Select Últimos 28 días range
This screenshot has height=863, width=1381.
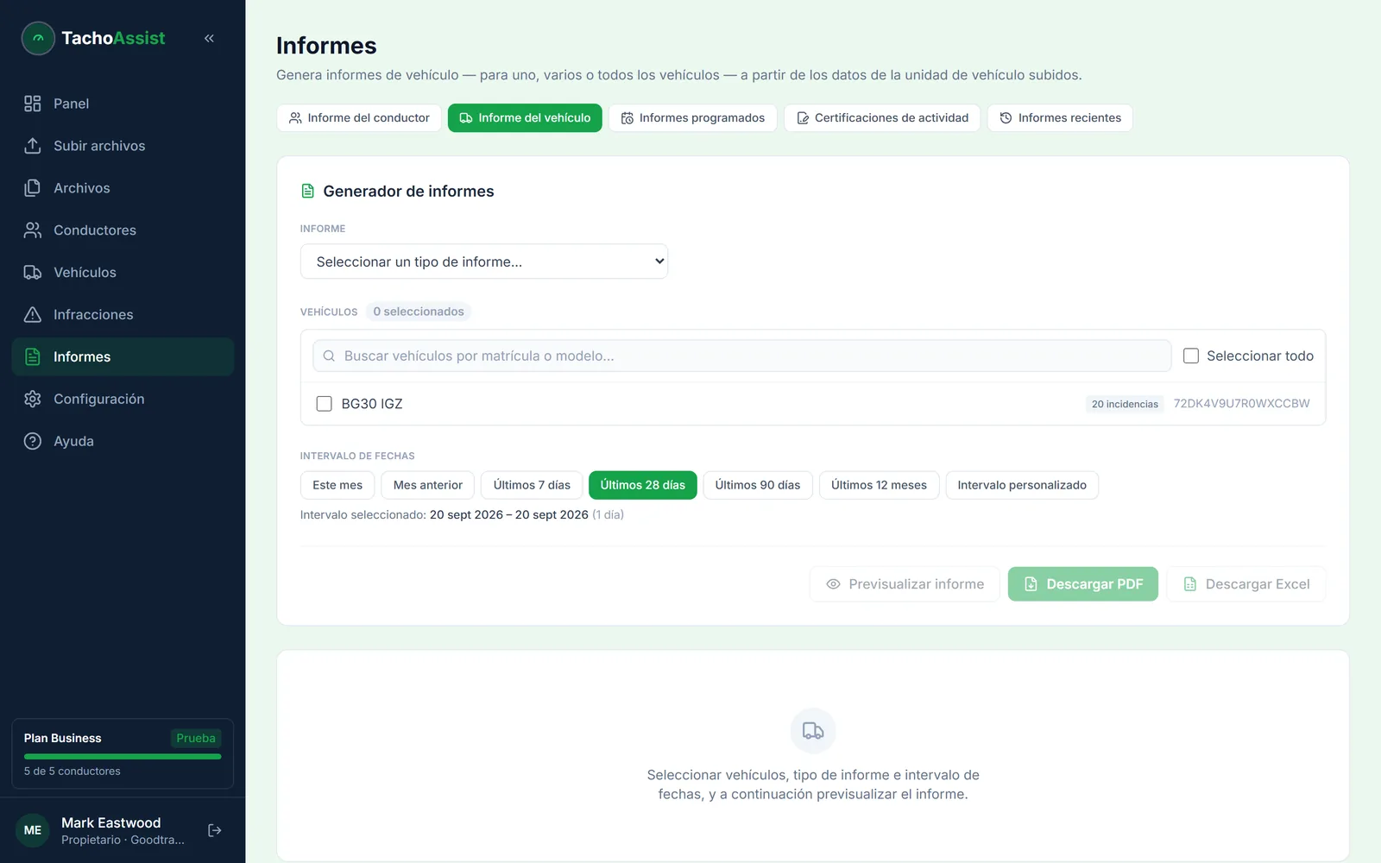click(x=643, y=485)
